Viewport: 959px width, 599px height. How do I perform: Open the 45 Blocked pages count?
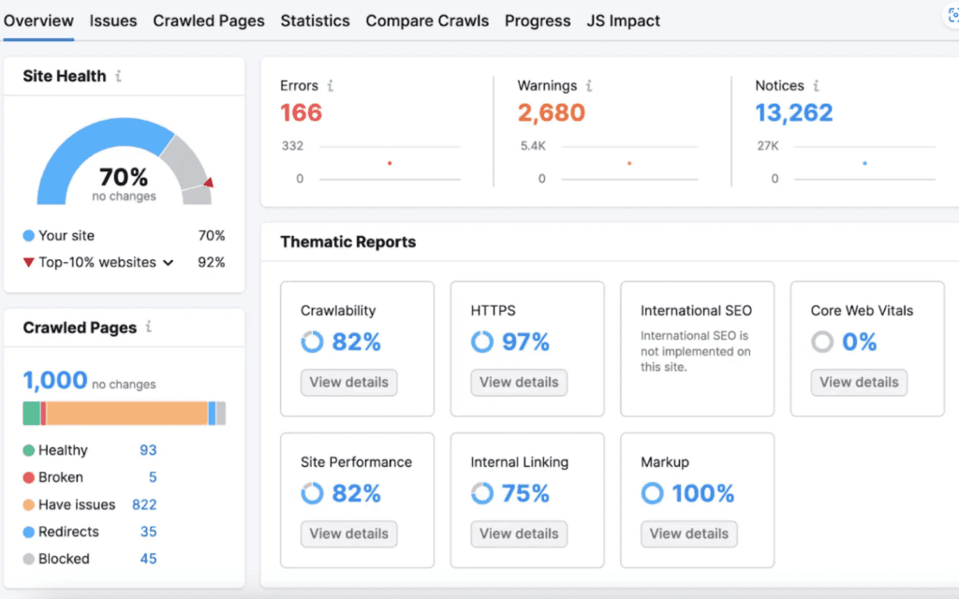(x=148, y=559)
